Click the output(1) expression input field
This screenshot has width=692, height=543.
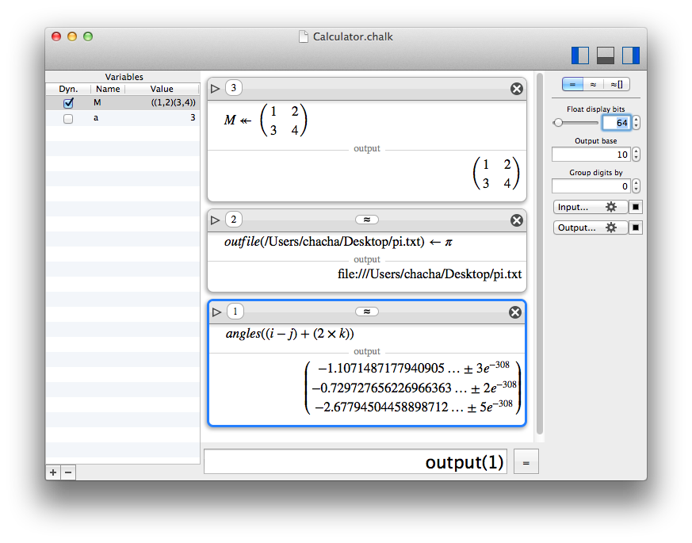click(x=355, y=462)
